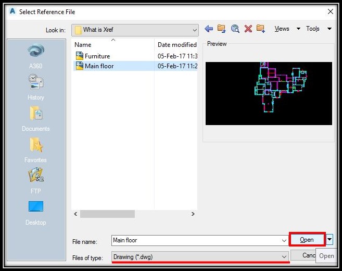This screenshot has width=342, height=271.
Task: Click the Open button
Action: click(307, 240)
